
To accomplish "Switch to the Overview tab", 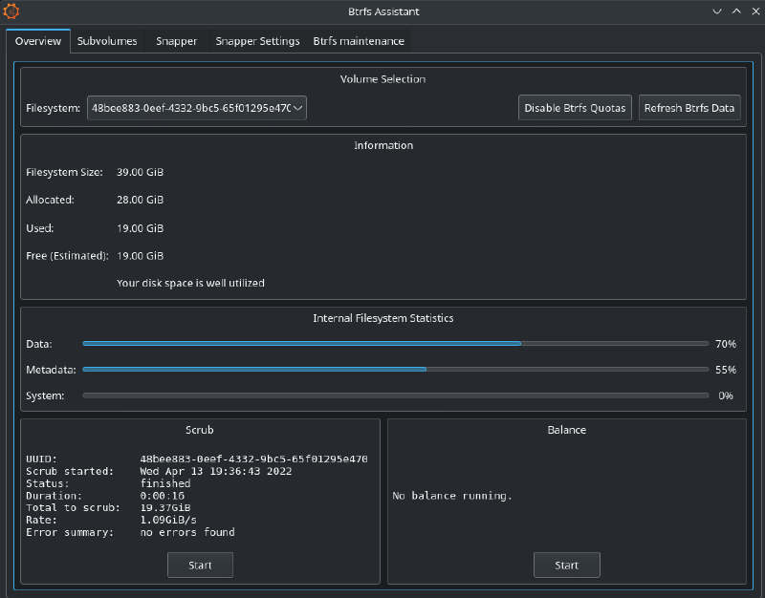I will pyautogui.click(x=38, y=41).
